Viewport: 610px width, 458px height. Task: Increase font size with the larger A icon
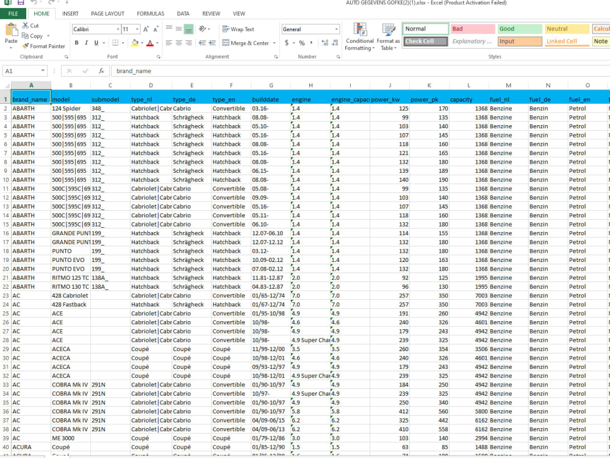point(146,29)
